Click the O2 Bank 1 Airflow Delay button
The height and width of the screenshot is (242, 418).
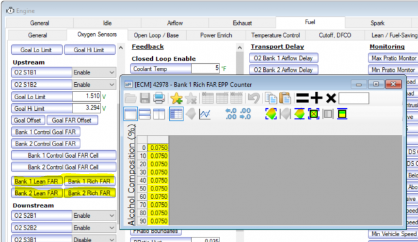pyautogui.click(x=283, y=58)
